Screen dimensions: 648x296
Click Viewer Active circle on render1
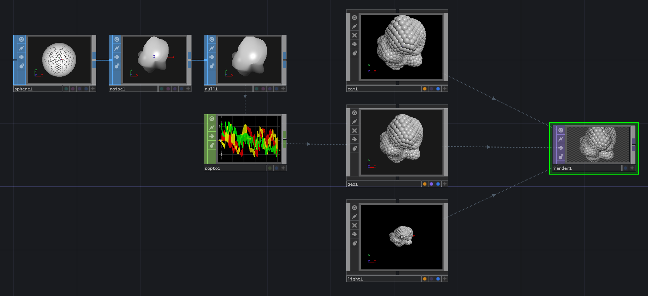tap(561, 130)
